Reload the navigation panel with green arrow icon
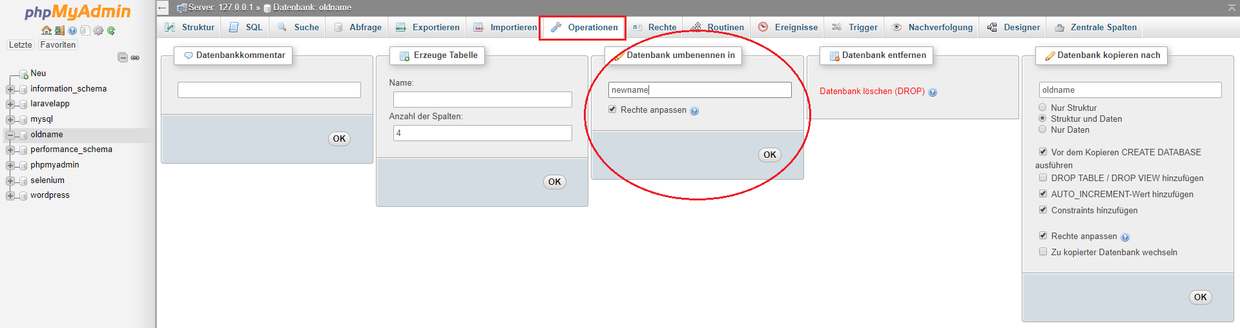This screenshot has height=328, width=1240. pyautogui.click(x=111, y=30)
